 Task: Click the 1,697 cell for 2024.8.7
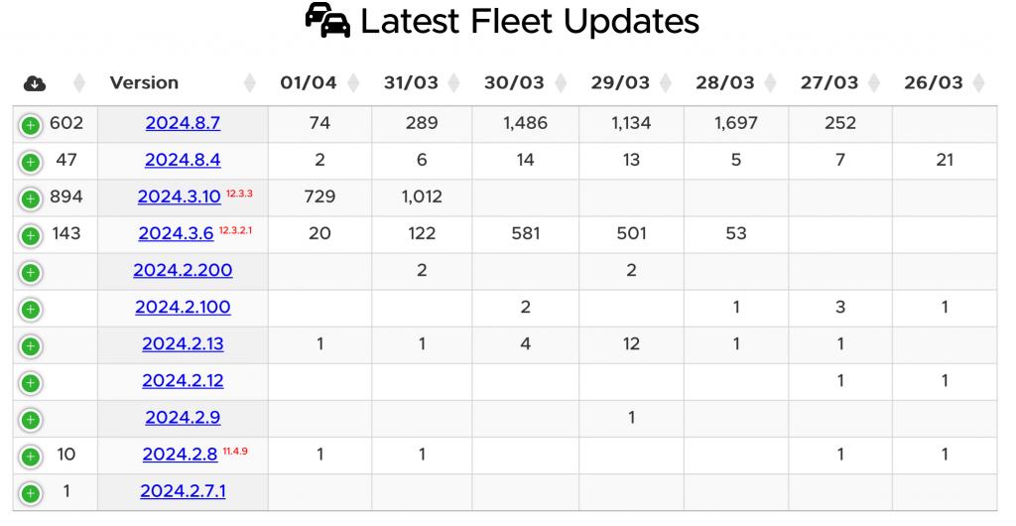point(735,124)
